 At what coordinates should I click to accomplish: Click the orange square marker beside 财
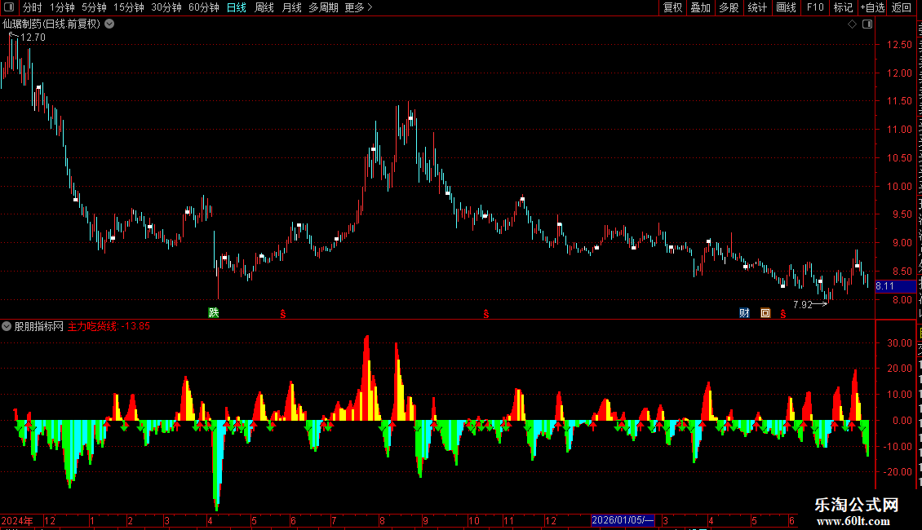coord(765,313)
